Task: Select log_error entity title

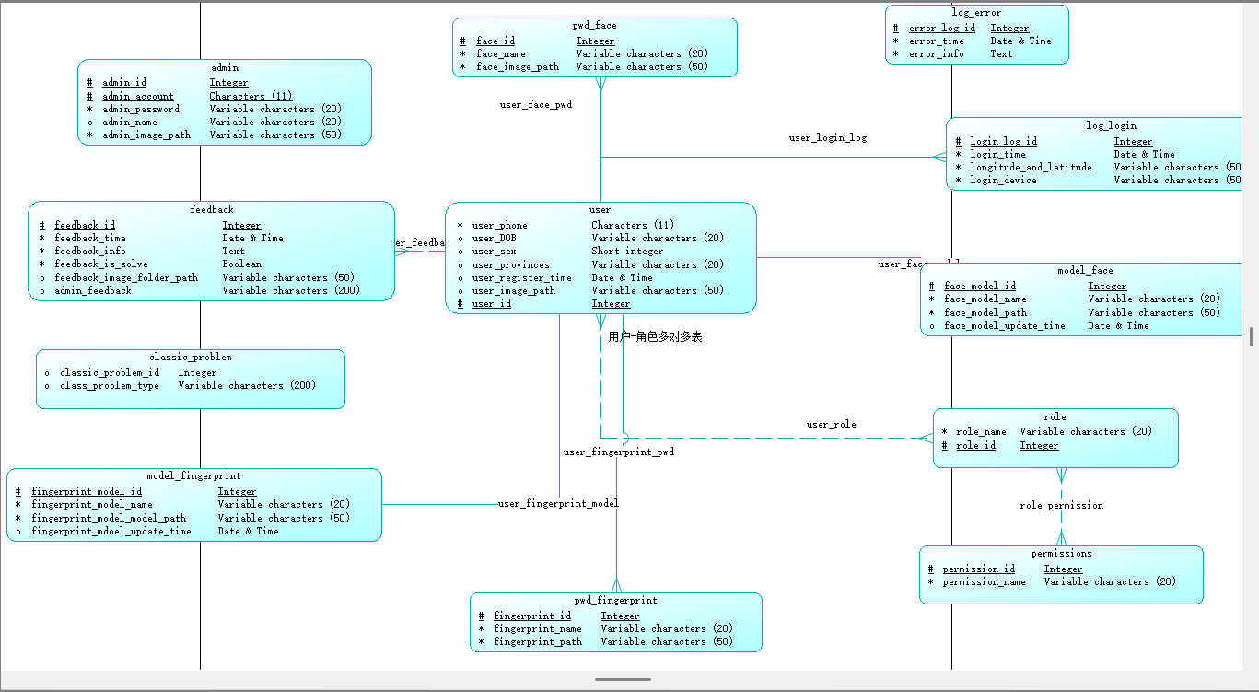Action: [976, 13]
